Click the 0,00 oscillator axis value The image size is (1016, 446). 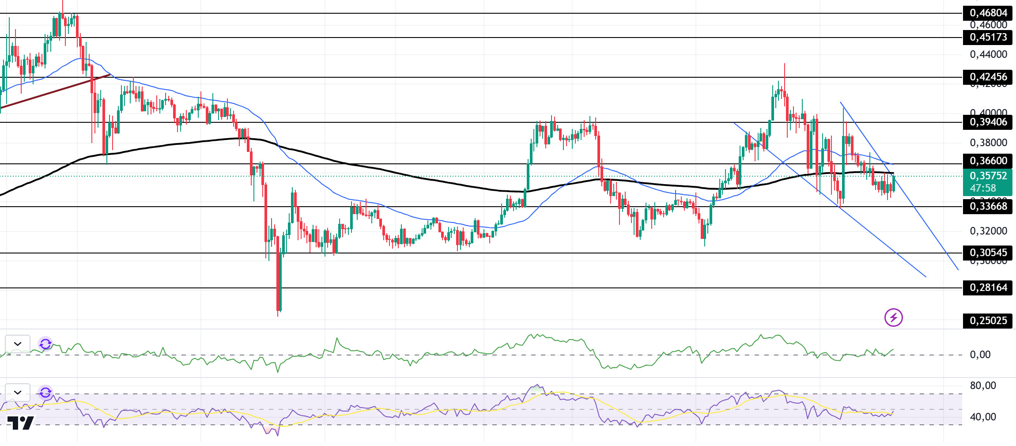(x=980, y=355)
